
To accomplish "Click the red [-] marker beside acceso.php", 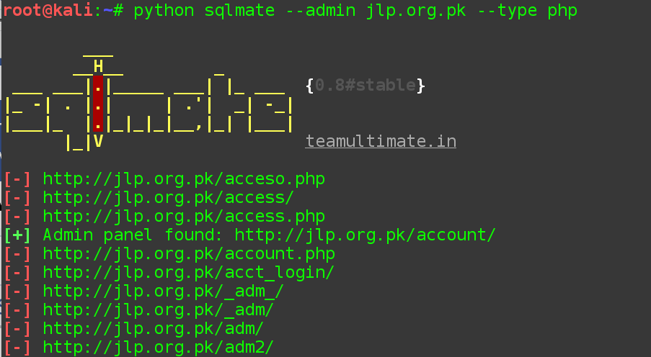I will tap(17, 179).
